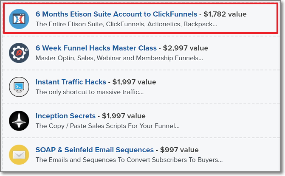
Task: Click the Instant Traffic Hacks monitor icon
Action: (x=19, y=87)
